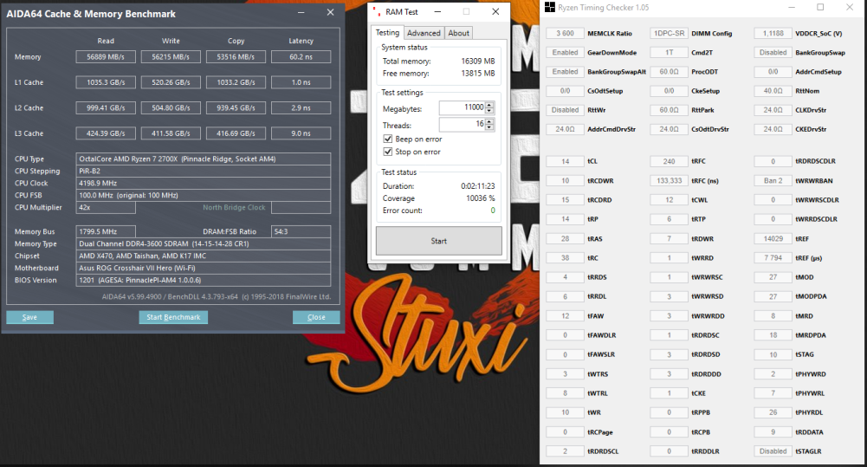
Task: Switch to the Testing tab in RAM Test
Action: click(387, 33)
